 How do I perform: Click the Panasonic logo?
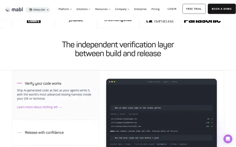202,21
